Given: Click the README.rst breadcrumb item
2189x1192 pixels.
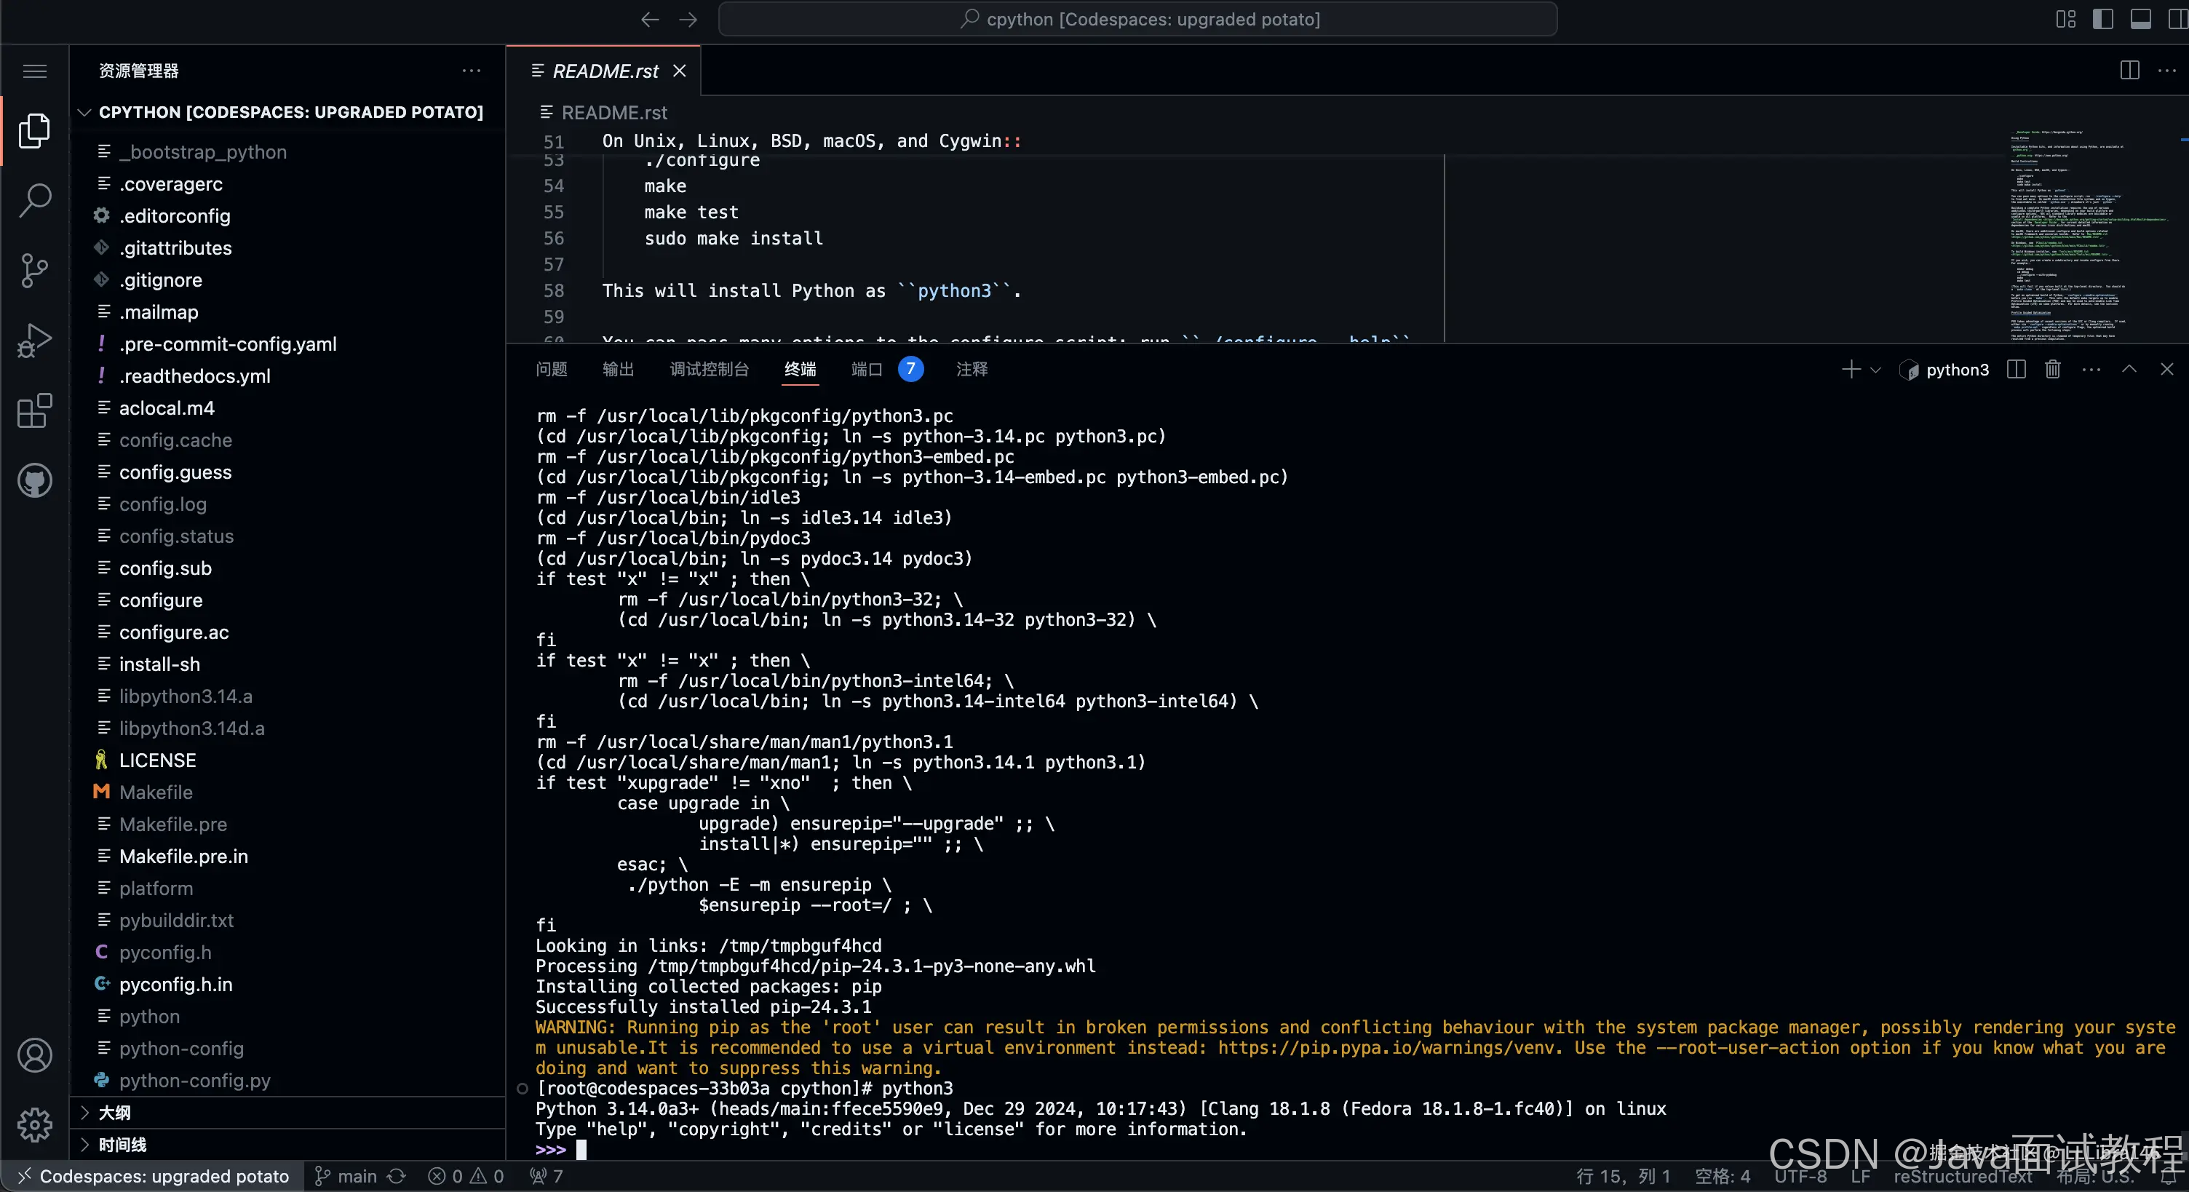Looking at the screenshot, I should click(604, 112).
